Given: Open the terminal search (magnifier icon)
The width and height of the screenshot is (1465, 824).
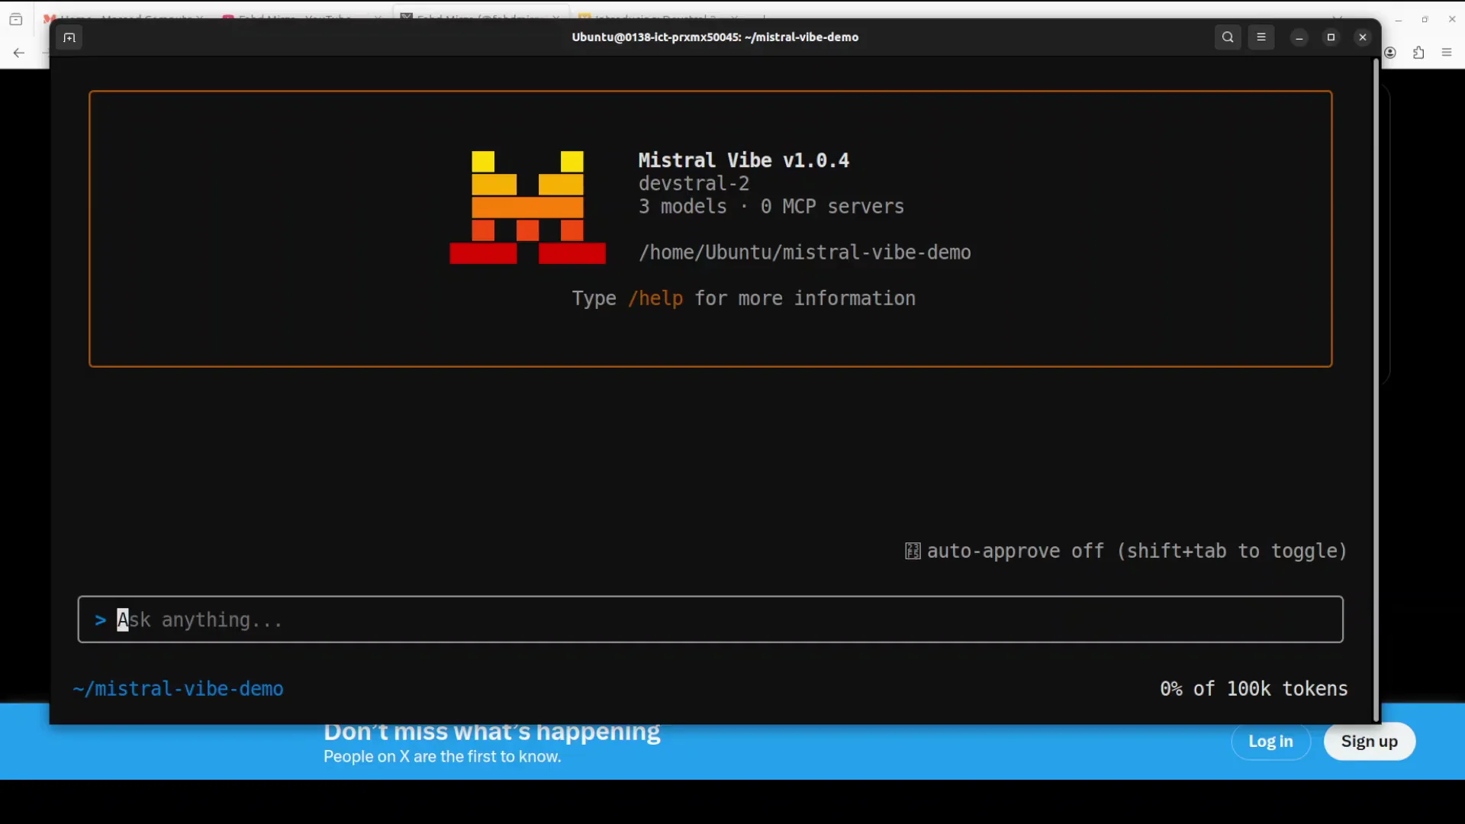Looking at the screenshot, I should [1227, 37].
